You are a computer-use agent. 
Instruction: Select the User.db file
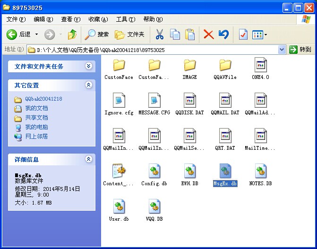[119, 210]
